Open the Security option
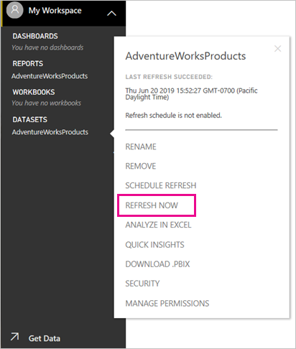Screen dimensions: 296x349 (142, 284)
